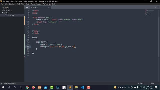Click the Line 23, Column 42 indicator
Image resolution: width=160 pixels, height=90 pixels.
tap(10, 83)
